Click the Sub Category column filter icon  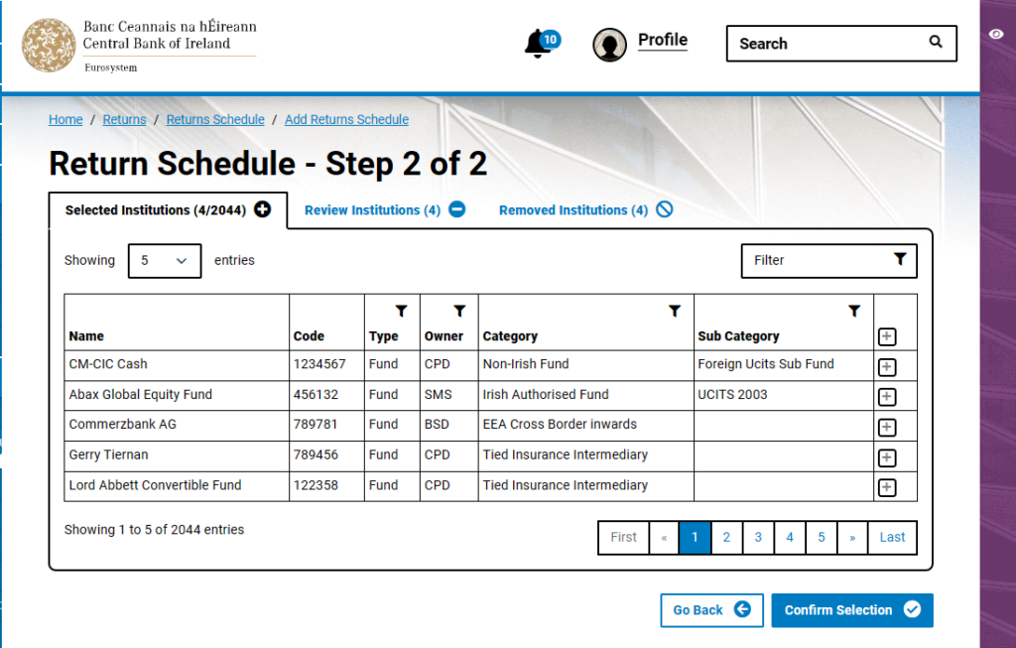(x=854, y=311)
